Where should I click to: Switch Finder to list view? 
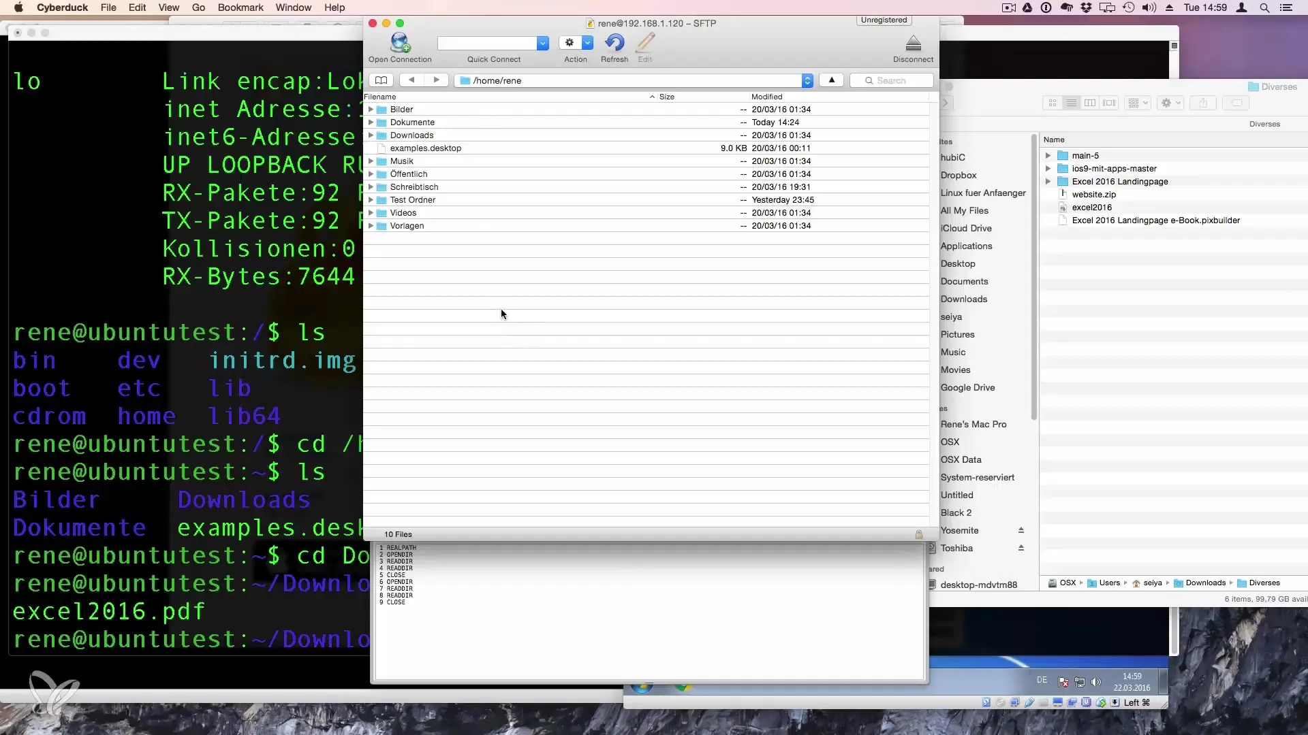(x=1072, y=103)
